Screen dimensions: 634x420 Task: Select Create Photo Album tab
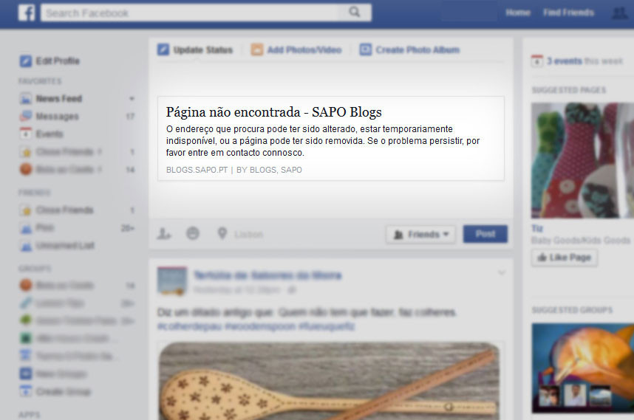(x=409, y=49)
